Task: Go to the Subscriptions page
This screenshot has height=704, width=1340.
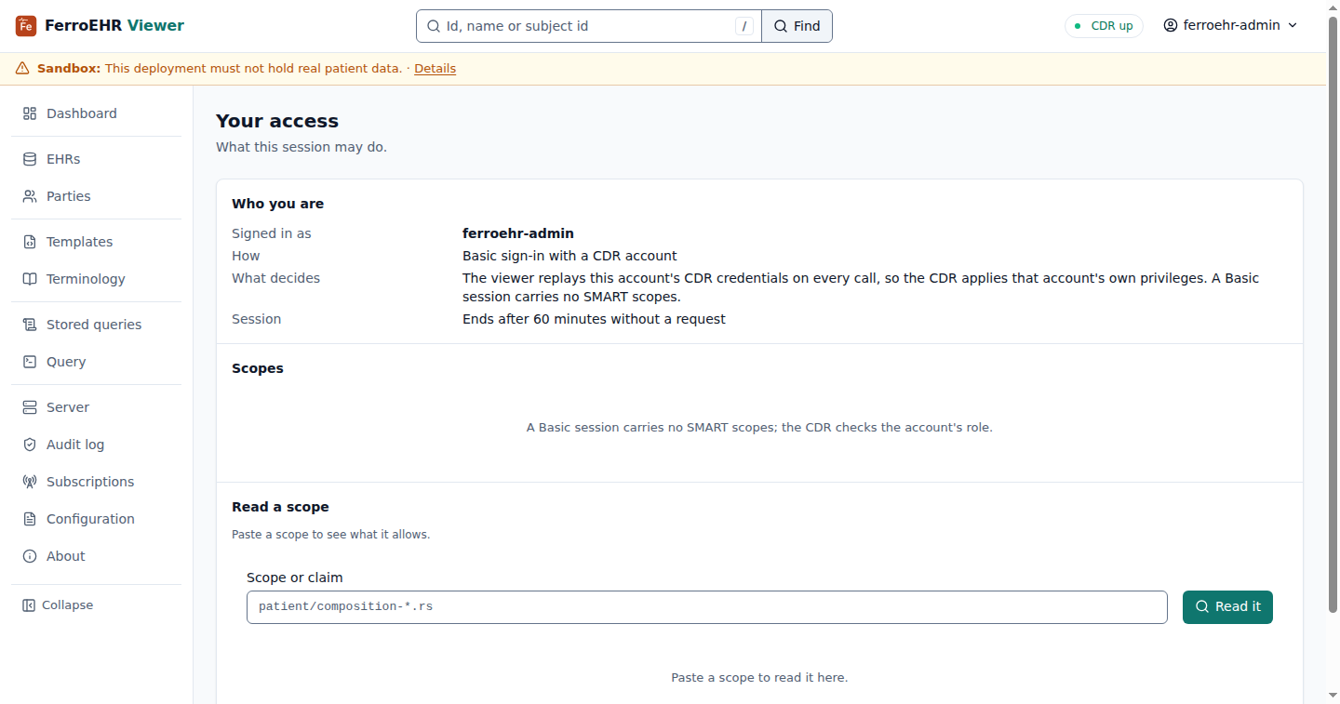Action: click(x=97, y=482)
